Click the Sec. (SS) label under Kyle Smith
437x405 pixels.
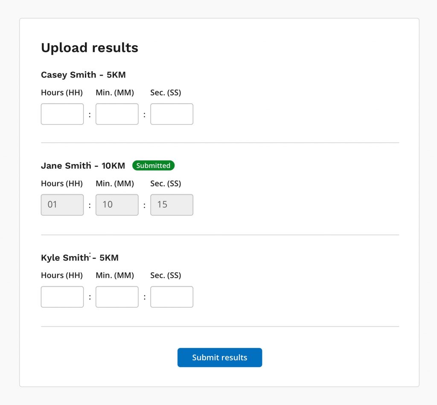pyautogui.click(x=166, y=275)
